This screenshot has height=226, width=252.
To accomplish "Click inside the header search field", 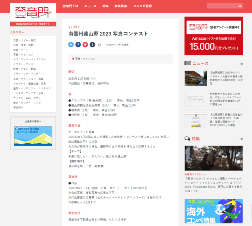I will click(223, 6).
